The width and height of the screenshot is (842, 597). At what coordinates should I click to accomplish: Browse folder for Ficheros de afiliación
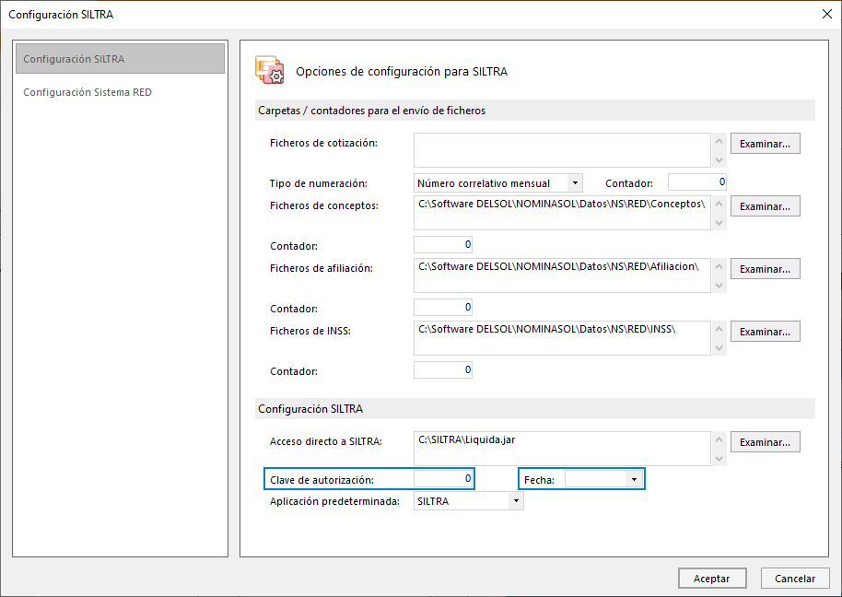click(766, 269)
